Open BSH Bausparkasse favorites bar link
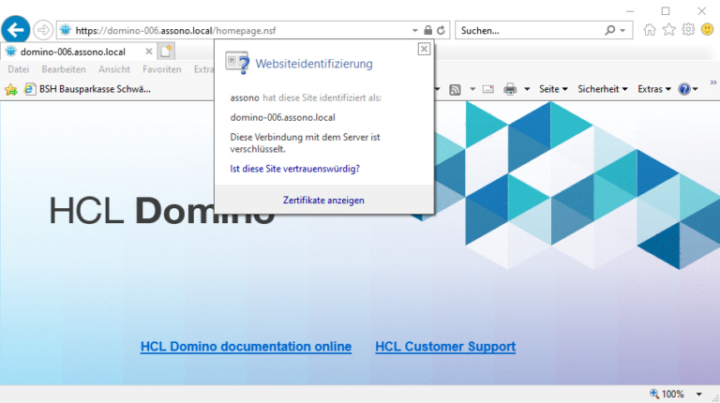Viewport: 720px width, 403px height. point(87,89)
